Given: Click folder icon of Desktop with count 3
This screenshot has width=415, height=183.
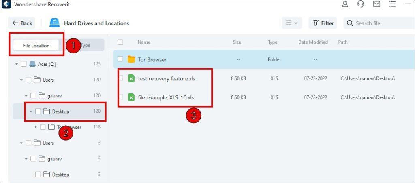Looking at the screenshot, I should (x=47, y=174).
